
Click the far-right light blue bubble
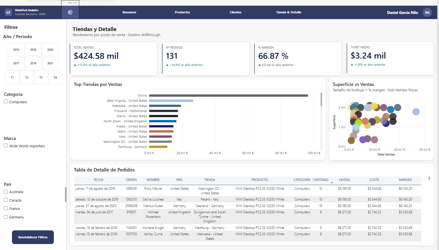tap(416, 112)
